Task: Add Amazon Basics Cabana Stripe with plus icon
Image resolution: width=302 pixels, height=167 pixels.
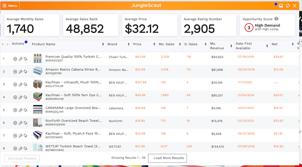Action: coord(15,72)
